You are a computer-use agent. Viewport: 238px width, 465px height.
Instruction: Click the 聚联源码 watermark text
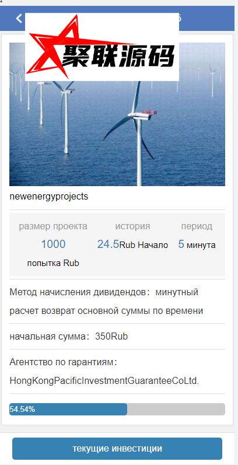(x=117, y=56)
